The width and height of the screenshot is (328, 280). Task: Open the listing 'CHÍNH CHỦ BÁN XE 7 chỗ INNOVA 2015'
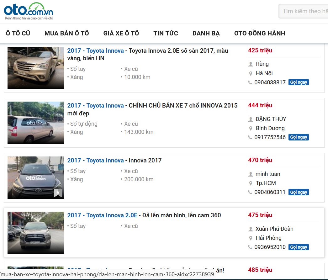(152, 109)
